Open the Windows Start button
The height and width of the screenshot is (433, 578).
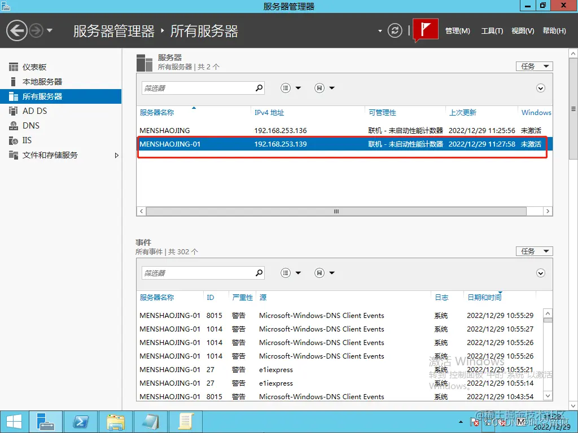14,422
